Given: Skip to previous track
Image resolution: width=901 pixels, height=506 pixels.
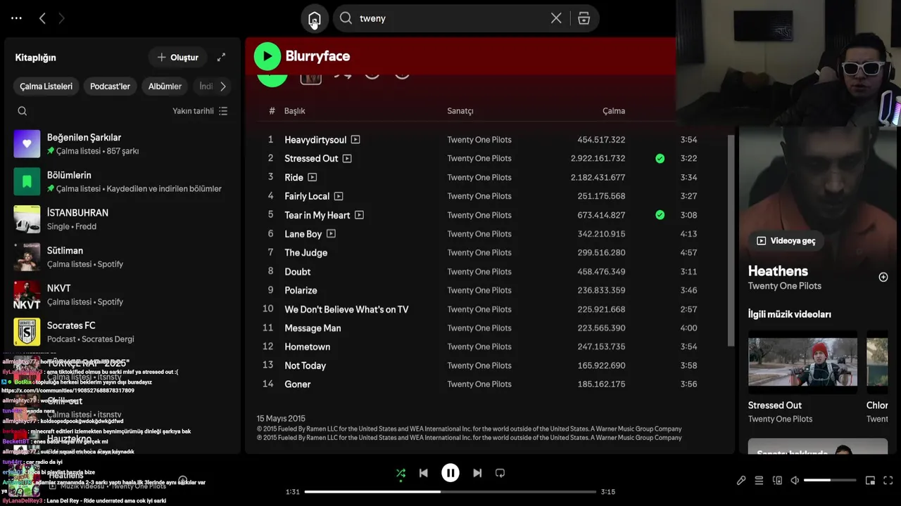Looking at the screenshot, I should 423,474.
